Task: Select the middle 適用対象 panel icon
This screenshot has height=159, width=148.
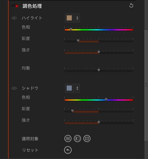Action: point(77,139)
